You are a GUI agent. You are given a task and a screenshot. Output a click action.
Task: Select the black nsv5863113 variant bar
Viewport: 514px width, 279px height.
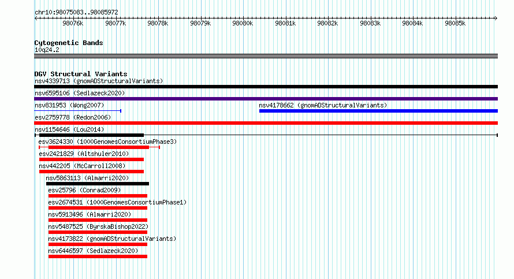coord(98,184)
